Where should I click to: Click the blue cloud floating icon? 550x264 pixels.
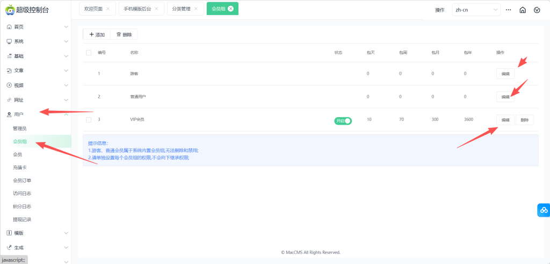(x=544, y=210)
